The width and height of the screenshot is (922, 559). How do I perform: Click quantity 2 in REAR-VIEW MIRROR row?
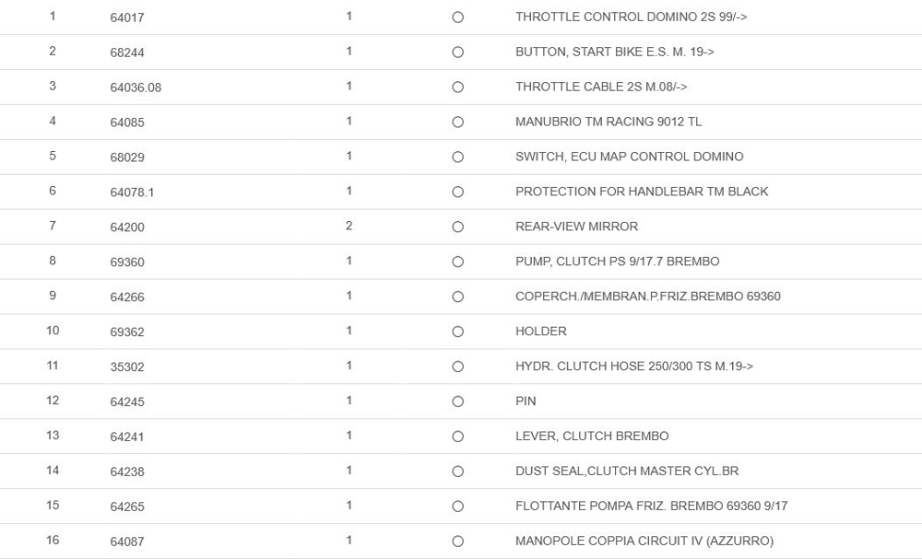[349, 227]
